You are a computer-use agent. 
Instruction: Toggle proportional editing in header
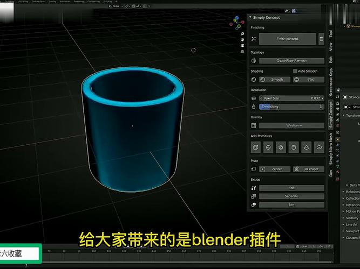pos(145,6)
